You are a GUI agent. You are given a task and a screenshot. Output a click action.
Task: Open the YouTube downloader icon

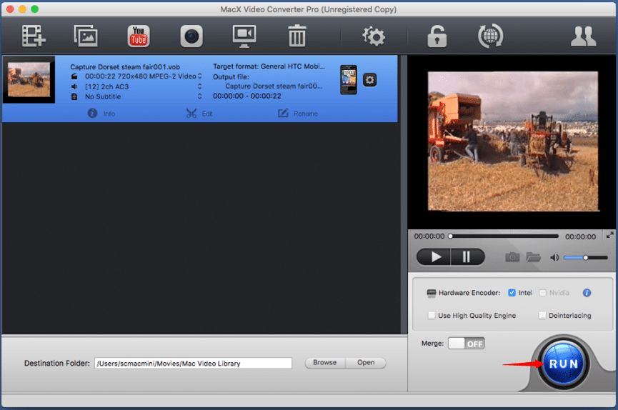pyautogui.click(x=139, y=36)
